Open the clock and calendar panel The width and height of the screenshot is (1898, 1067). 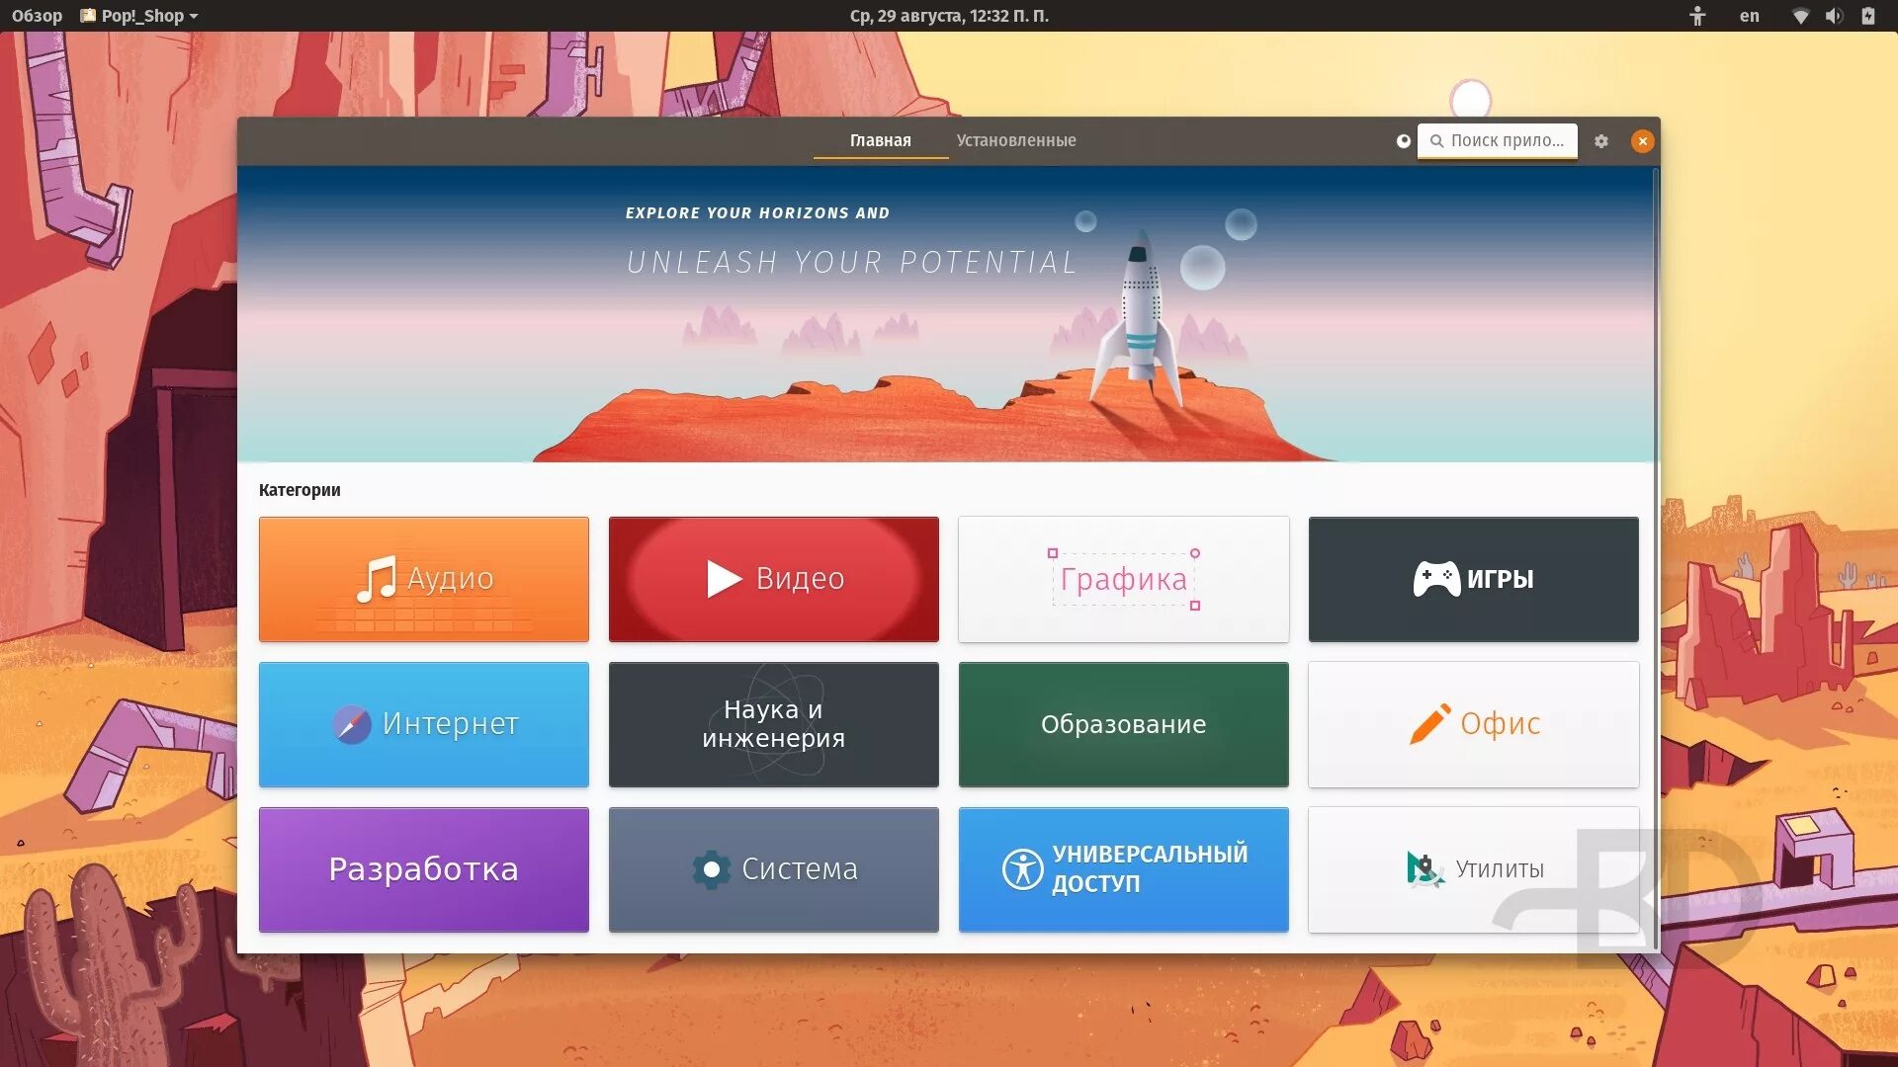[949, 16]
